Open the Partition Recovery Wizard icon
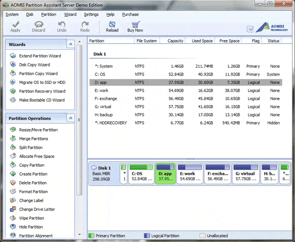Image resolution: width=295 pixels, height=242 pixels. pyautogui.click(x=13, y=91)
